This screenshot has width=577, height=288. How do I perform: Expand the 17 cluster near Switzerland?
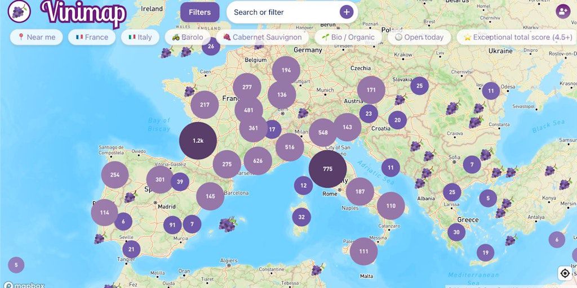pyautogui.click(x=272, y=129)
